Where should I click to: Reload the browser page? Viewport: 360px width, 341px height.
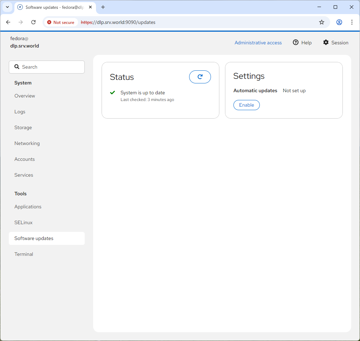coord(33,22)
